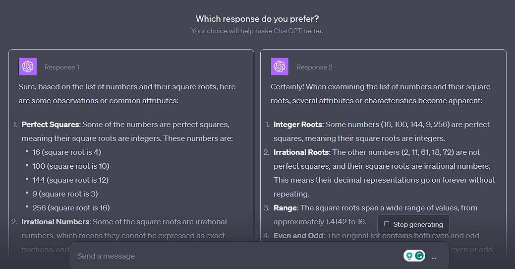Click the Irrational Roots item in Response 2
Image resolution: width=515 pixels, height=269 pixels.
pos(301,152)
